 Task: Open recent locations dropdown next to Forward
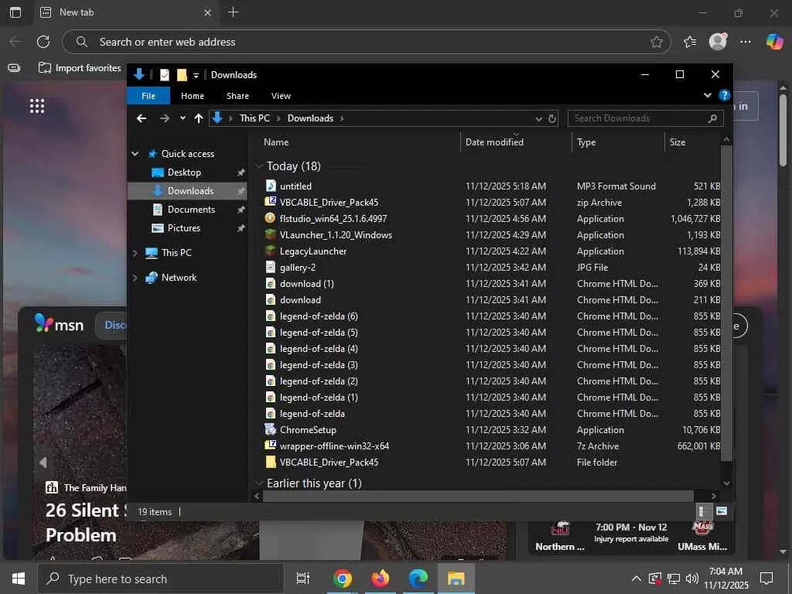click(x=183, y=118)
